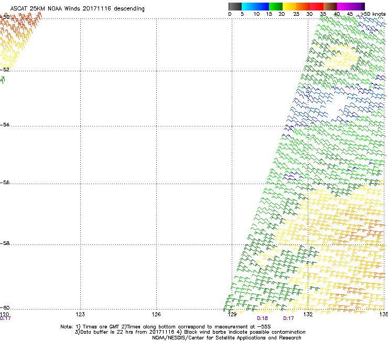Select longitude label '120' on the bottom axis
This screenshot has height=341, width=388.
pos(4,314)
